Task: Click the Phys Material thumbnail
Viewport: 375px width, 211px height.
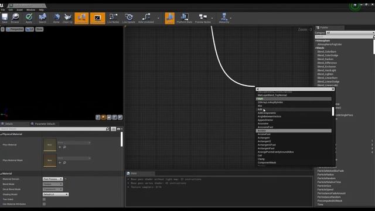Action: 50,145
